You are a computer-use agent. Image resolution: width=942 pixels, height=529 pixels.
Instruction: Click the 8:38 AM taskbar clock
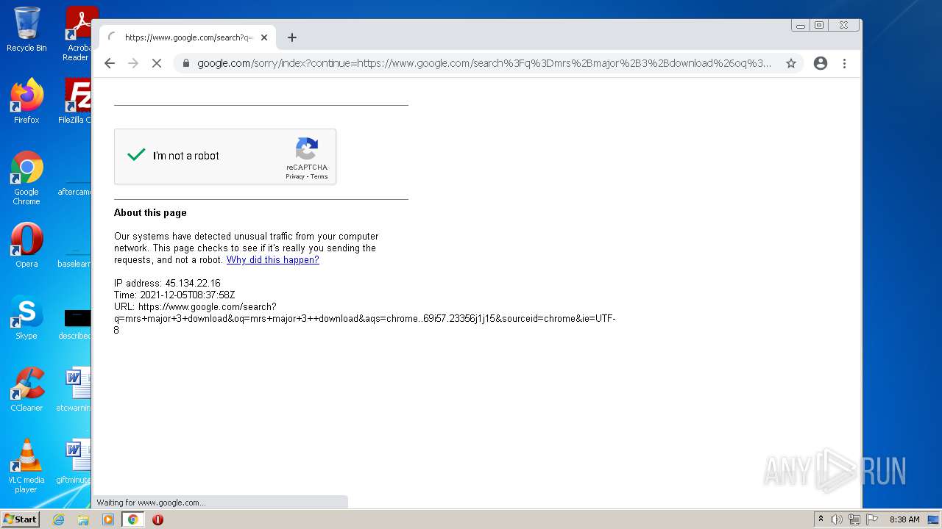(x=904, y=519)
